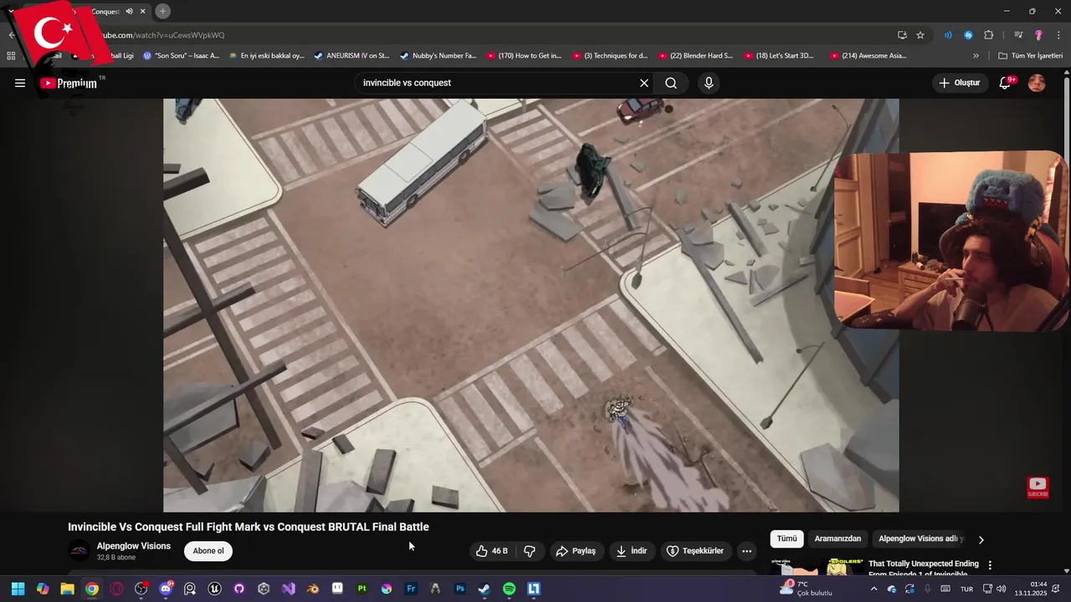Open the Tüm Yer İşaretleri bookmarks folder
Viewport: 1071px width, 602px height.
click(x=1031, y=56)
